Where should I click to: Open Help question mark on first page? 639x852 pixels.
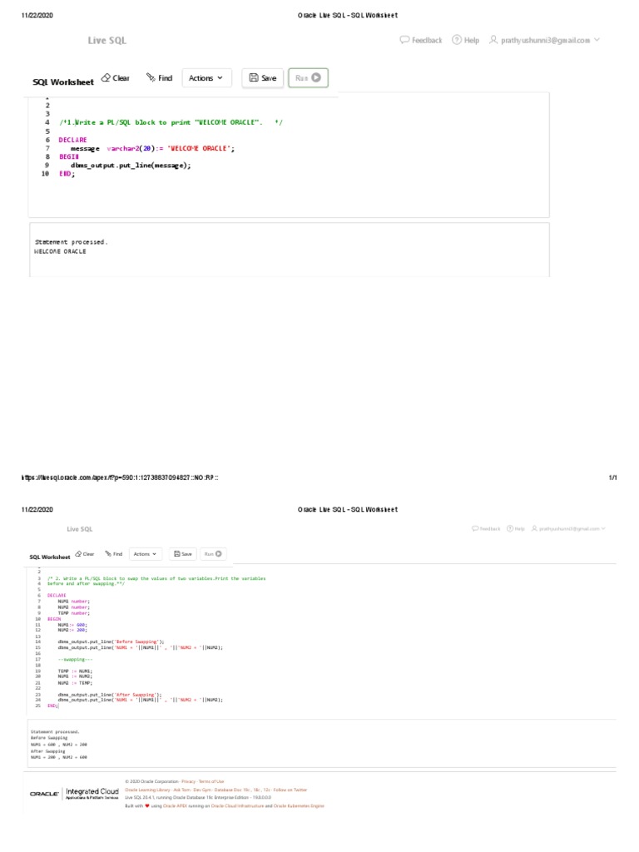point(466,40)
